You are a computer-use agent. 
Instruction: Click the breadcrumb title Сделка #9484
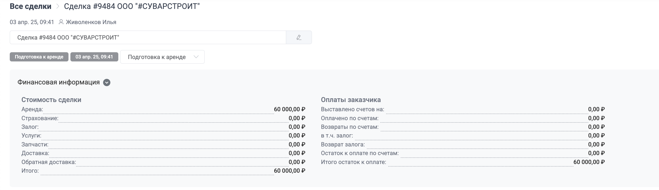tap(132, 6)
